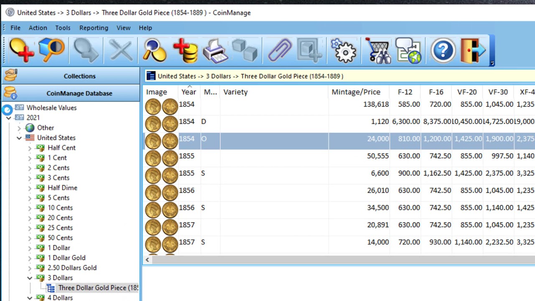535x301 pixels.
Task: Collapse the United States tree node
Action: (19, 138)
